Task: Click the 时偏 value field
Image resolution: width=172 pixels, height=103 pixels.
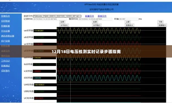Action: [129, 19]
